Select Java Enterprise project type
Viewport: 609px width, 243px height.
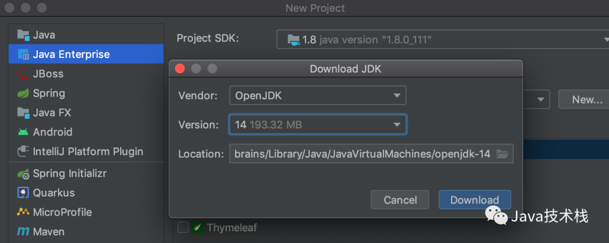tap(71, 55)
